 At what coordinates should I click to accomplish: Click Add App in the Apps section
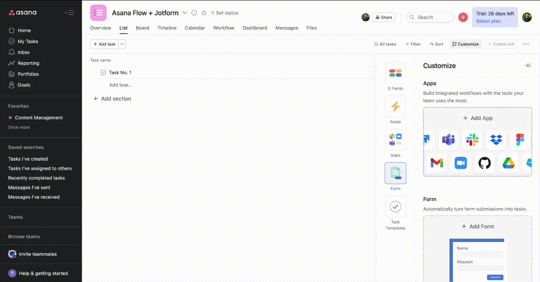point(478,118)
